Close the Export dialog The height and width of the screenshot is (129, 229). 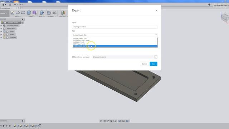tap(156, 10)
